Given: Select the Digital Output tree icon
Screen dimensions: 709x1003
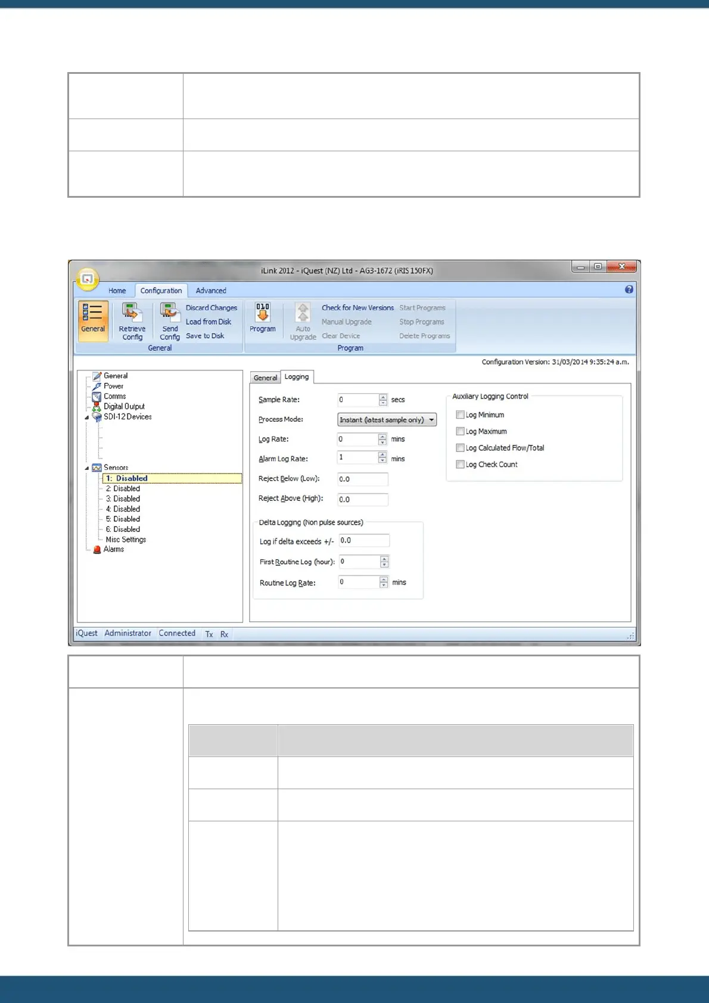Looking at the screenshot, I should (97, 406).
